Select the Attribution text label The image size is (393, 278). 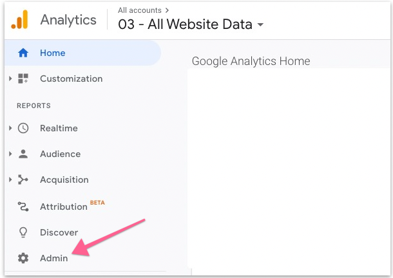click(x=63, y=207)
